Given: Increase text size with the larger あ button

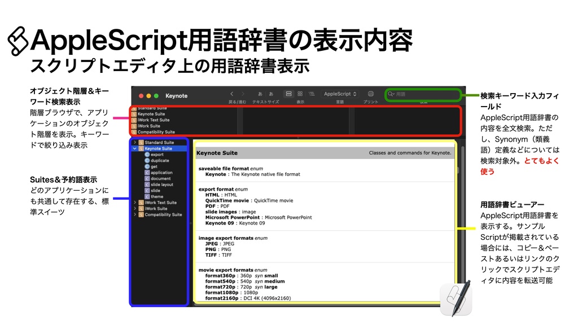Looking at the screenshot, I should (x=271, y=93).
